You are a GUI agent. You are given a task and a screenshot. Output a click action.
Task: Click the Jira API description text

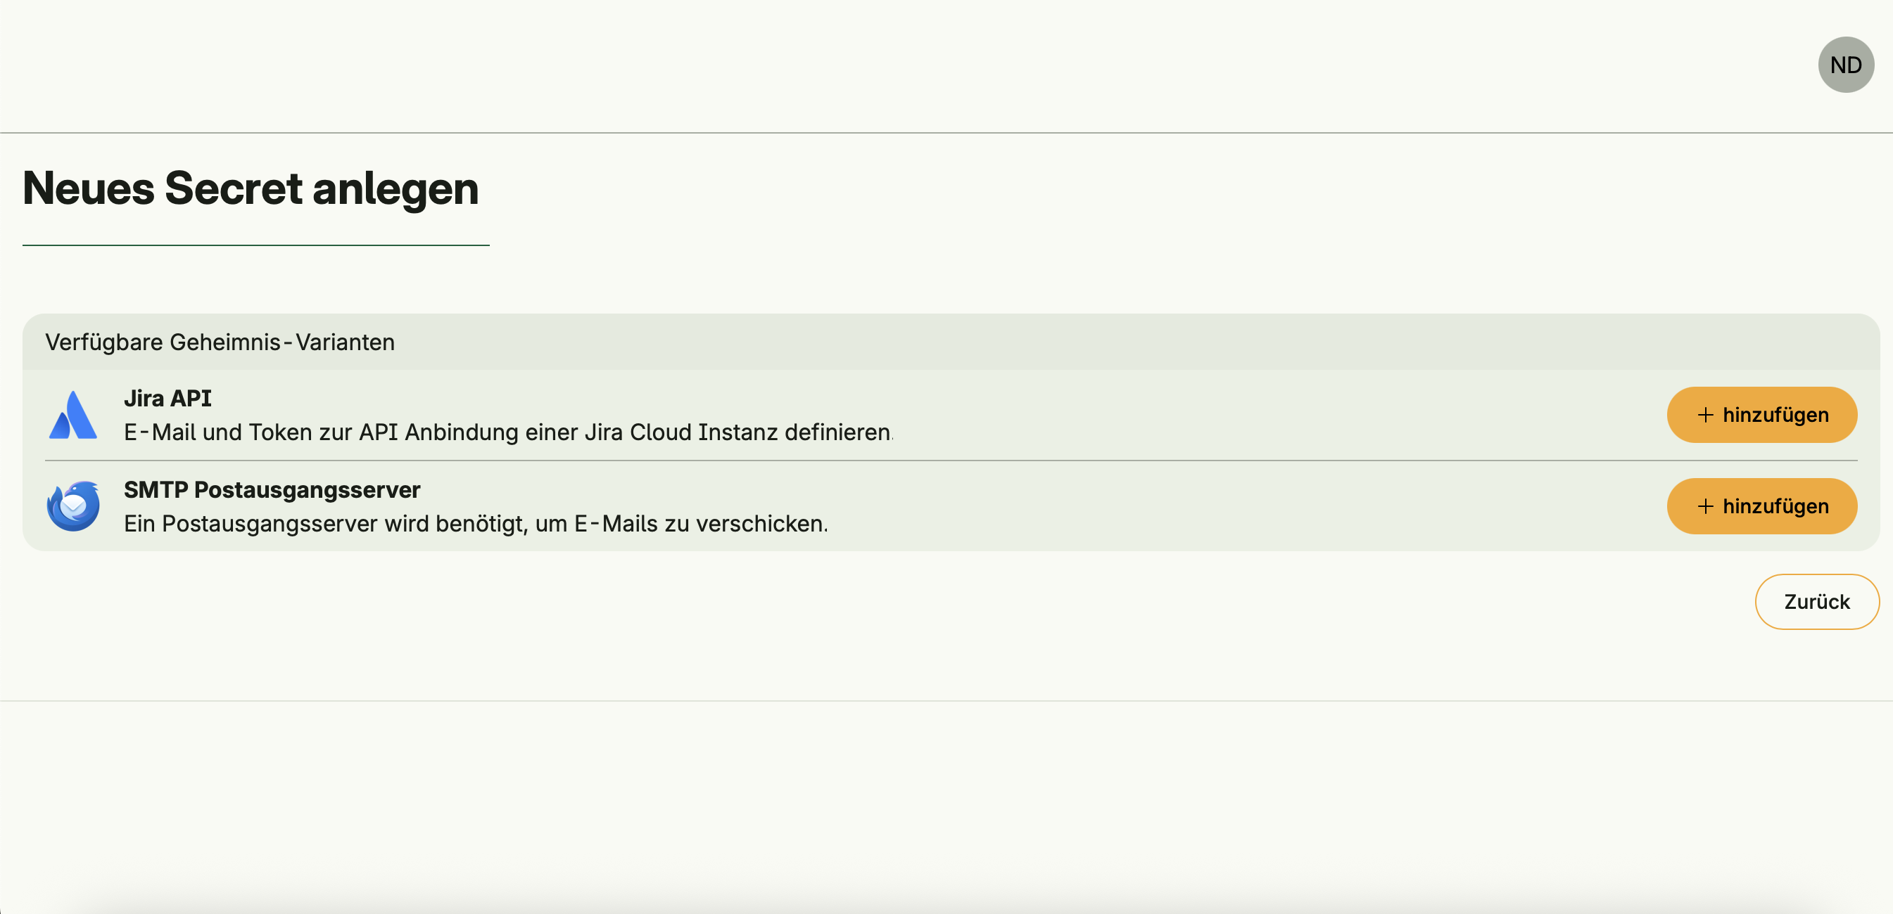[x=507, y=432]
